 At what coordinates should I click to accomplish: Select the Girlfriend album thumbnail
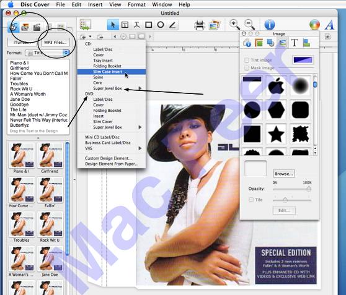tap(50, 156)
